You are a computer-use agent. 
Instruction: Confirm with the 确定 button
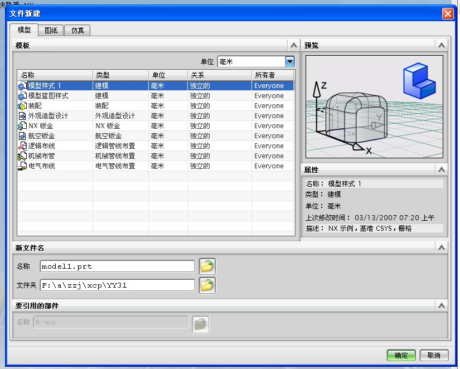401,356
